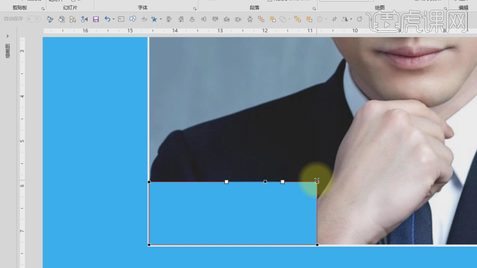Screen dimensions: 477x268
Task: Open the Paragraph (段落) dialog launcher
Action: pyautogui.click(x=314, y=9)
